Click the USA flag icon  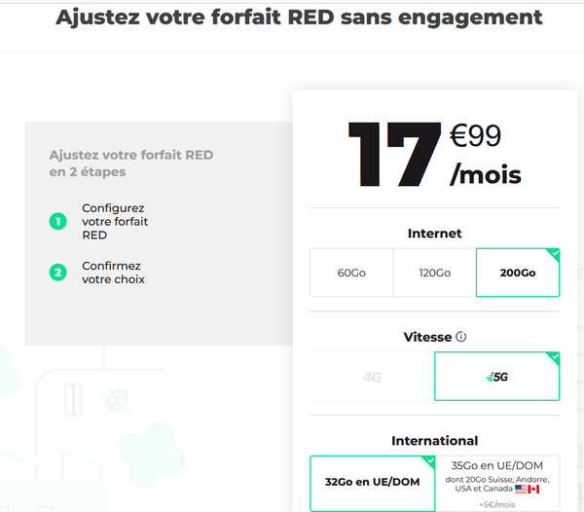coord(521,489)
